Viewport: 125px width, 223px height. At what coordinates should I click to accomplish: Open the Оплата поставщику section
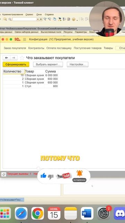[x=59, y=48]
